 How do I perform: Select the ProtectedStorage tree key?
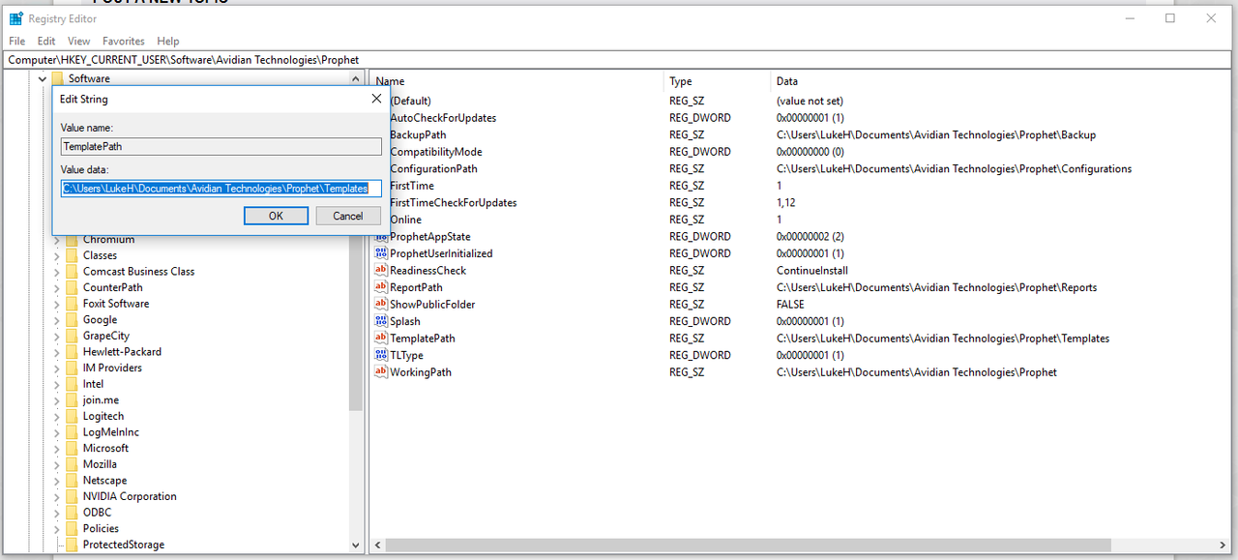(x=124, y=545)
